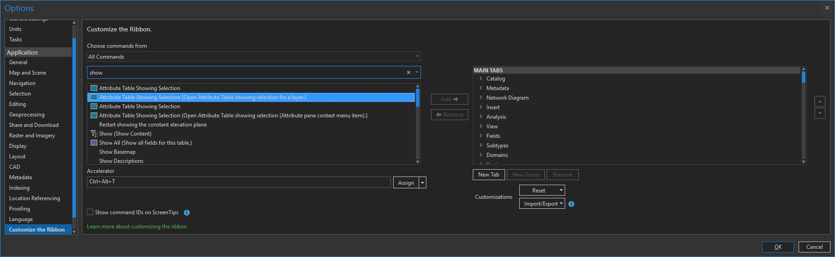Click the Show Content filter icon row
Viewport: 835px width, 257px height.
click(251, 134)
